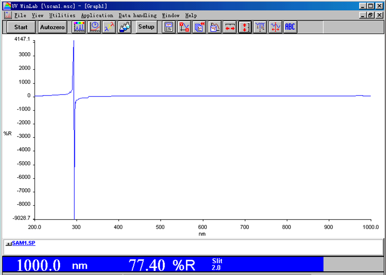
Task: Click the 500 x-axis tick label
Action: tap(160, 227)
